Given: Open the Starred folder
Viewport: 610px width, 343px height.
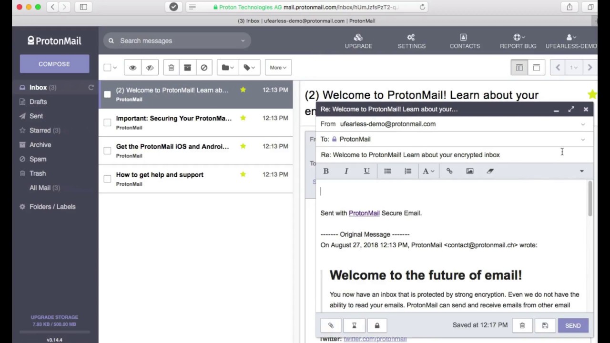Looking at the screenshot, I should (x=40, y=130).
